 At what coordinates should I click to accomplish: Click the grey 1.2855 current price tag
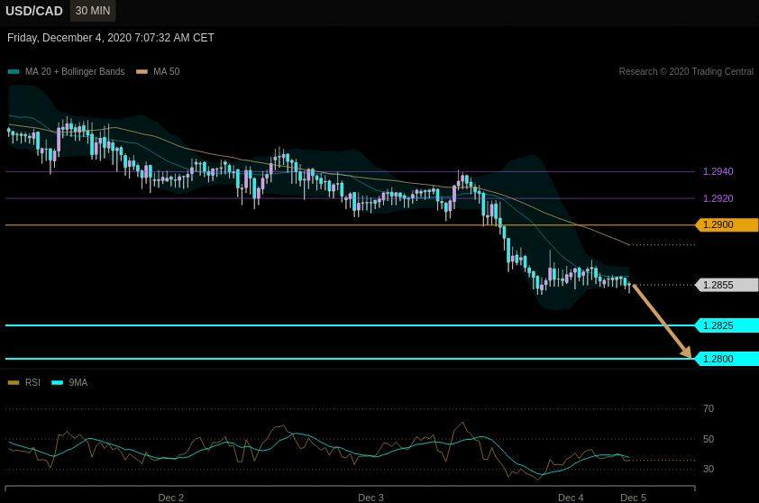coord(727,285)
